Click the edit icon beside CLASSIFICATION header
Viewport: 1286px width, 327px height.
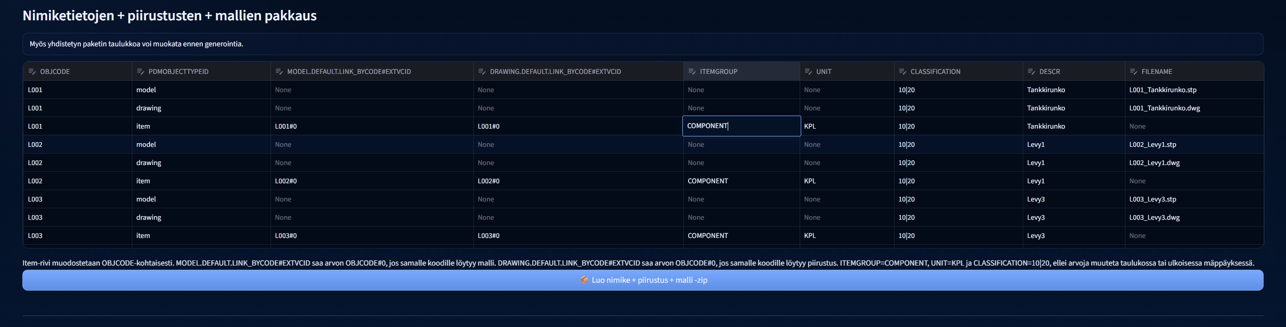902,71
